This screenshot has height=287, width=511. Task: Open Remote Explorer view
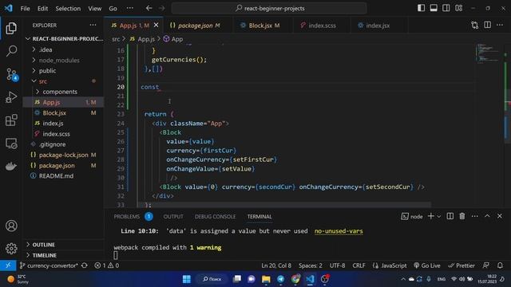[x=11, y=143]
